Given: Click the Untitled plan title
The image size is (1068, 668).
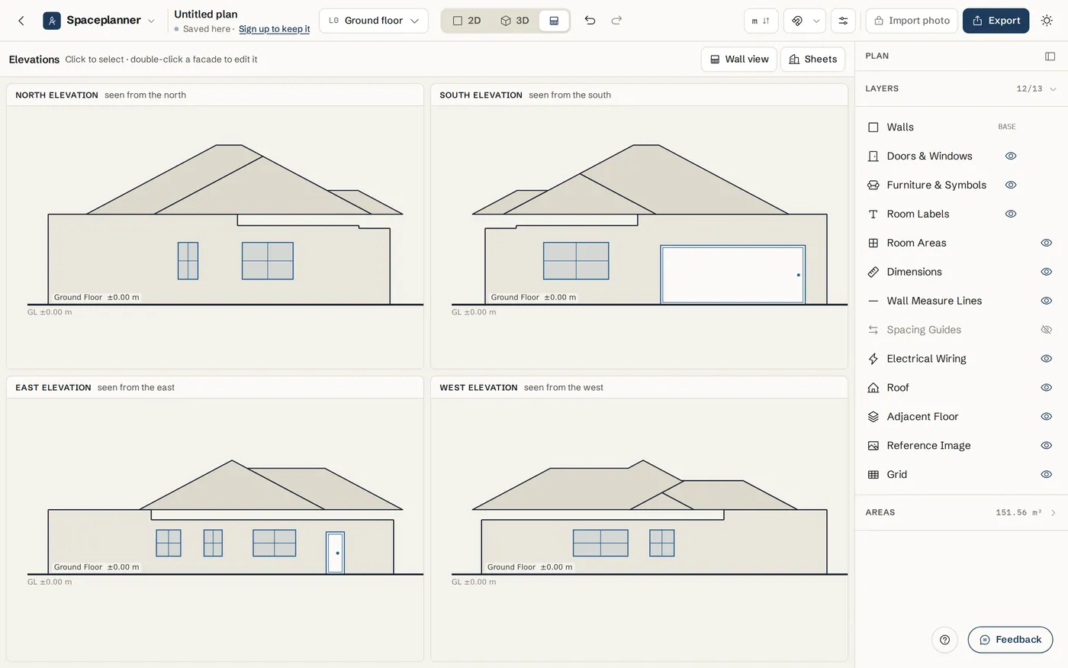Looking at the screenshot, I should tap(206, 14).
